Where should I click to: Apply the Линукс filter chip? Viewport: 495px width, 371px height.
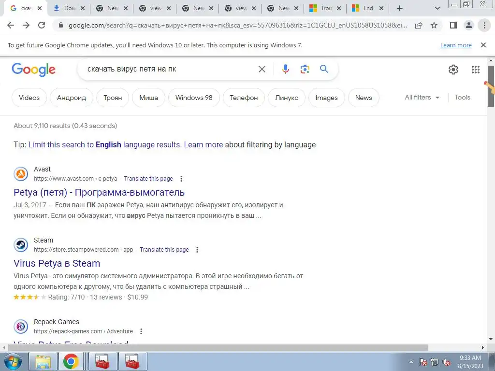[x=286, y=98]
